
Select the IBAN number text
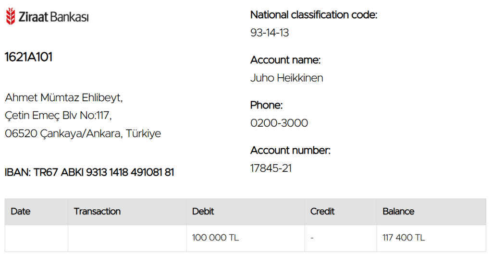coord(89,172)
